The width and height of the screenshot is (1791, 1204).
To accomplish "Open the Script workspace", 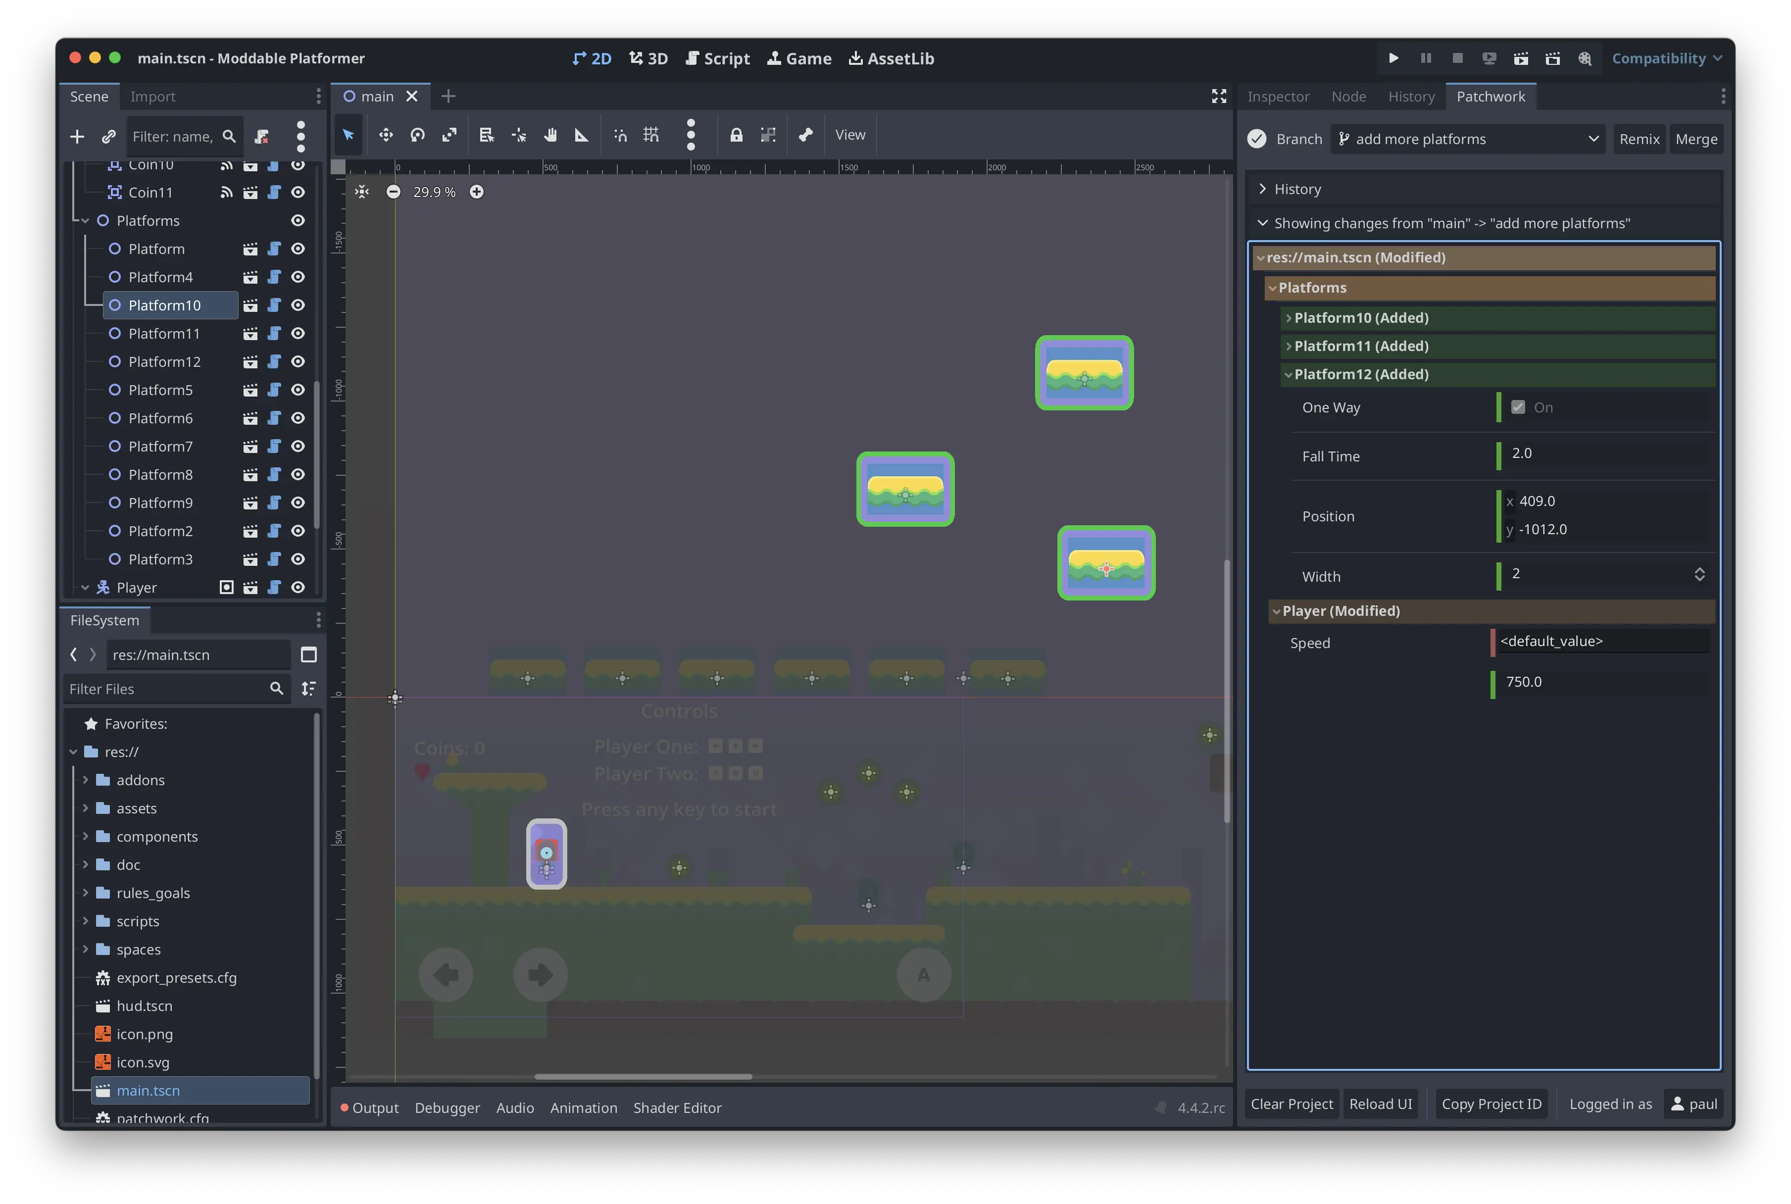I will click(x=717, y=58).
